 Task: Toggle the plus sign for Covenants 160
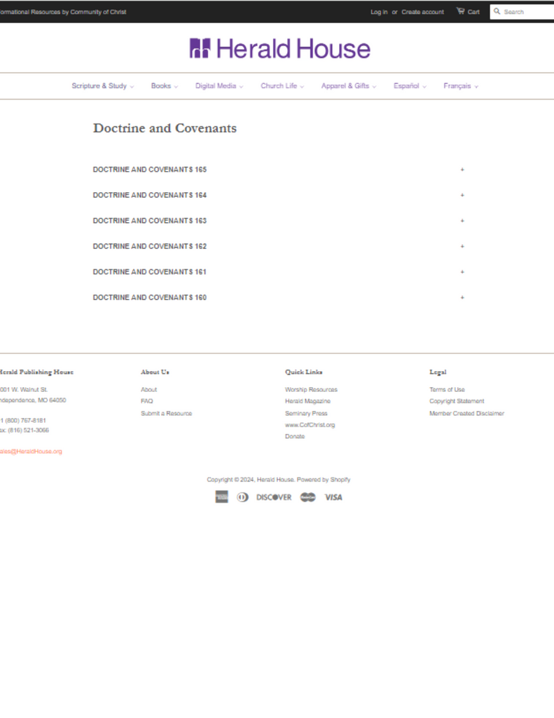pyautogui.click(x=462, y=297)
